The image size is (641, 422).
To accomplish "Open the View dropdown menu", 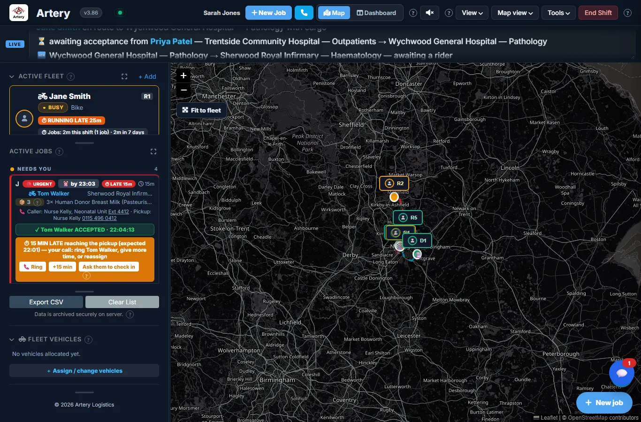I will [472, 13].
